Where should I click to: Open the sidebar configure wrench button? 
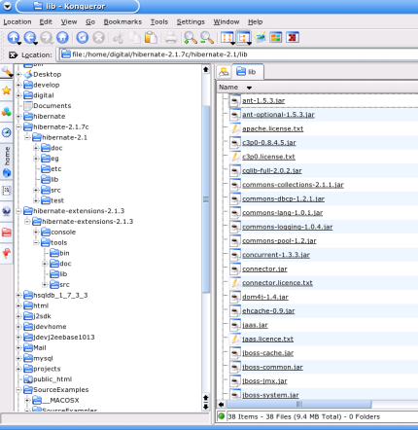7,71
